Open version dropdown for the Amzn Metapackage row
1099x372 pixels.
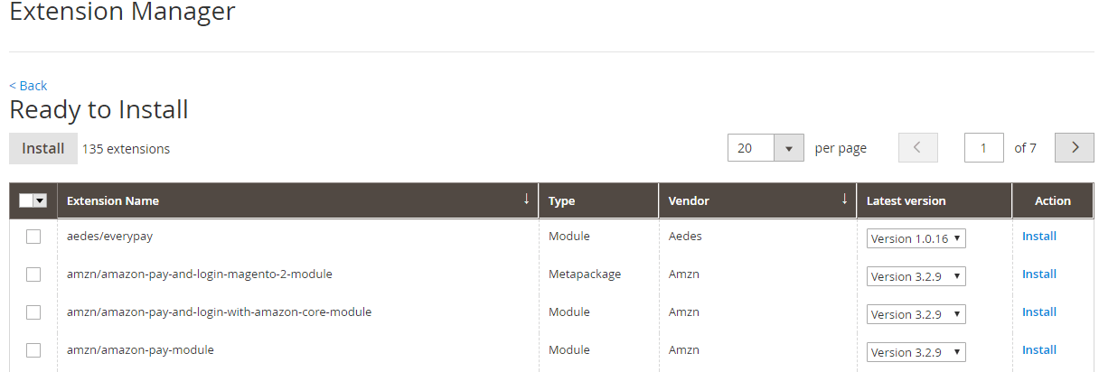(916, 276)
